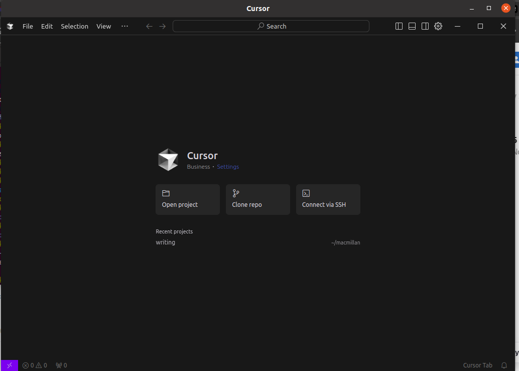Click Cursor Tab in status bar
This screenshot has height=371, width=519.
[477, 365]
